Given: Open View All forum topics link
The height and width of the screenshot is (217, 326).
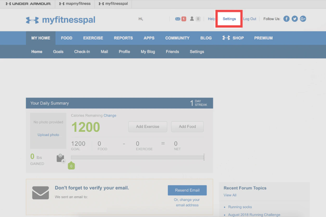Looking at the screenshot, I should tap(230, 195).
